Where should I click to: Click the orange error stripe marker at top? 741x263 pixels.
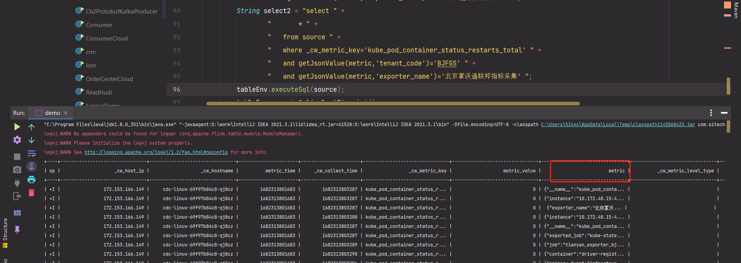(x=727, y=5)
